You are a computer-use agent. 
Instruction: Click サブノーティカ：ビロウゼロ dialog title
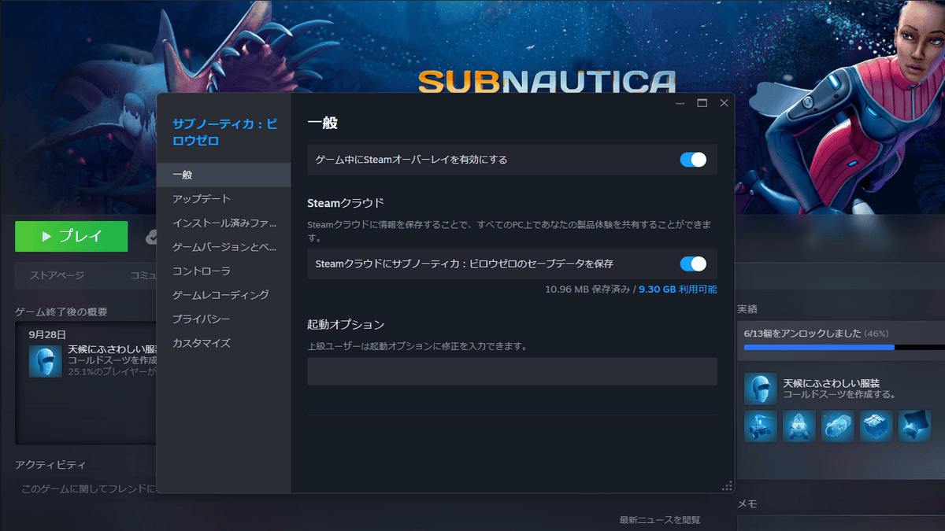click(225, 132)
